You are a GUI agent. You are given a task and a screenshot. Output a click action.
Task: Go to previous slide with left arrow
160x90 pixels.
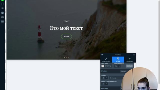[9, 29]
